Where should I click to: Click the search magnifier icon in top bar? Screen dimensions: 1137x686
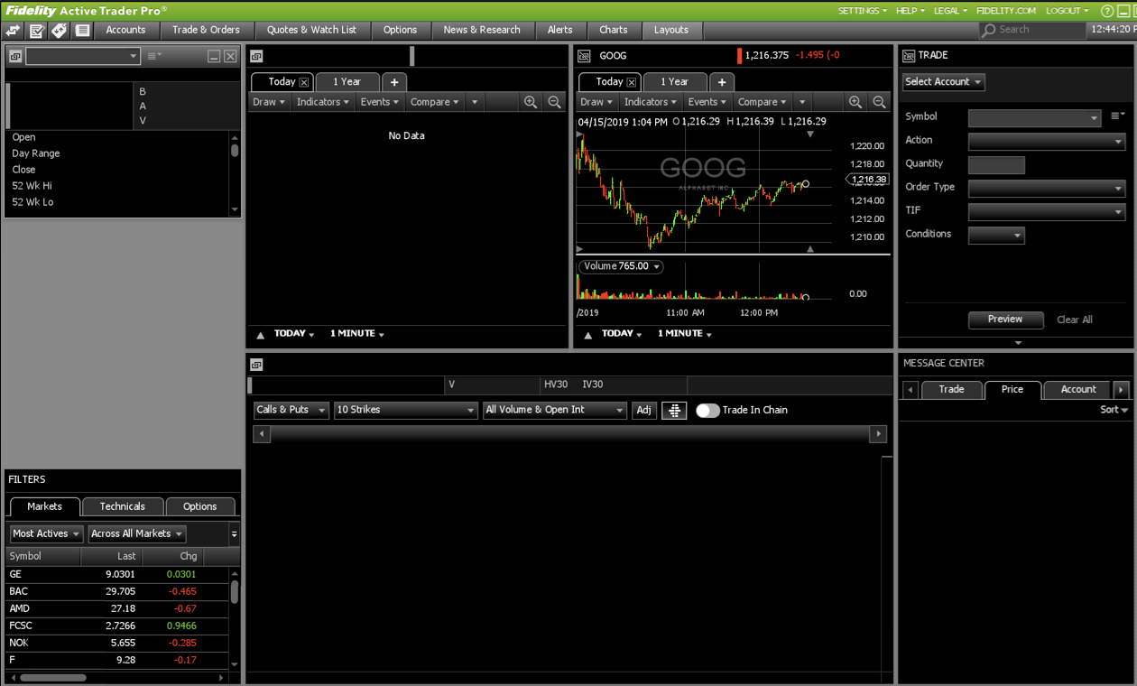[990, 30]
